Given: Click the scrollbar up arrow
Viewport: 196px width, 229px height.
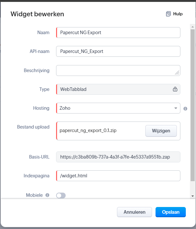Looking at the screenshot, I should (x=192, y=27).
